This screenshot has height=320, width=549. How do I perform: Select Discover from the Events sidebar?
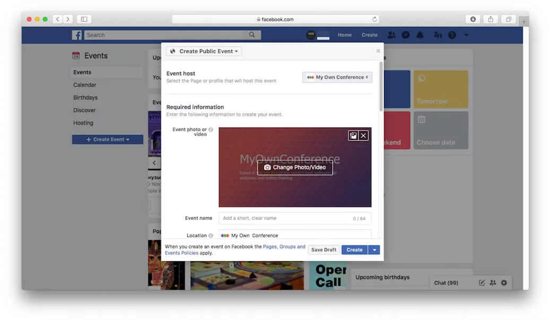click(x=84, y=110)
